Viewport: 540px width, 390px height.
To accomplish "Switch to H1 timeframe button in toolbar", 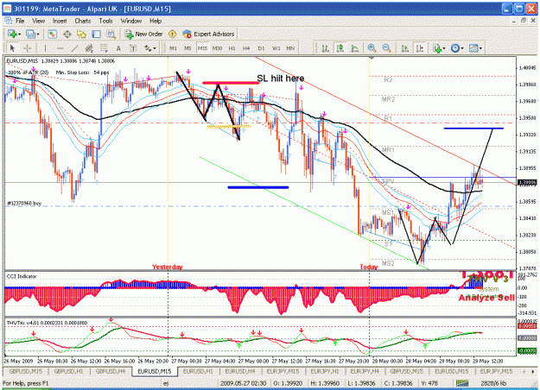I will click(x=232, y=48).
